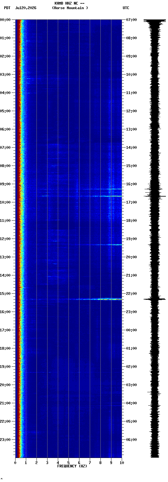
Task: Click the UTC time label '06:00'
Action: [131, 440]
